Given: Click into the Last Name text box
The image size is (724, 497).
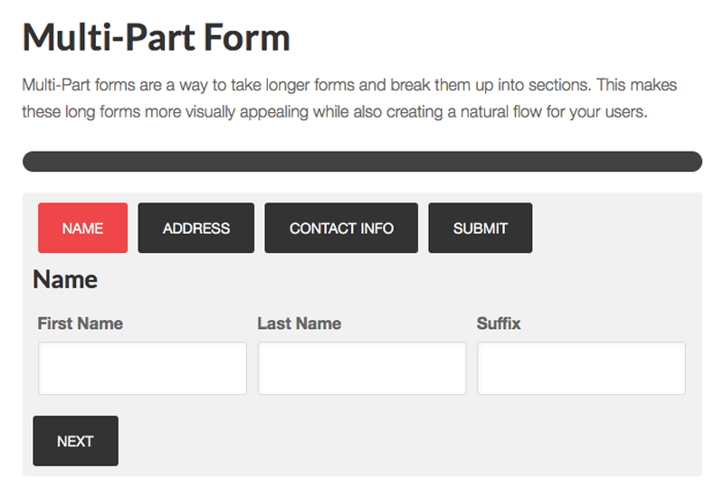Looking at the screenshot, I should 362,368.
